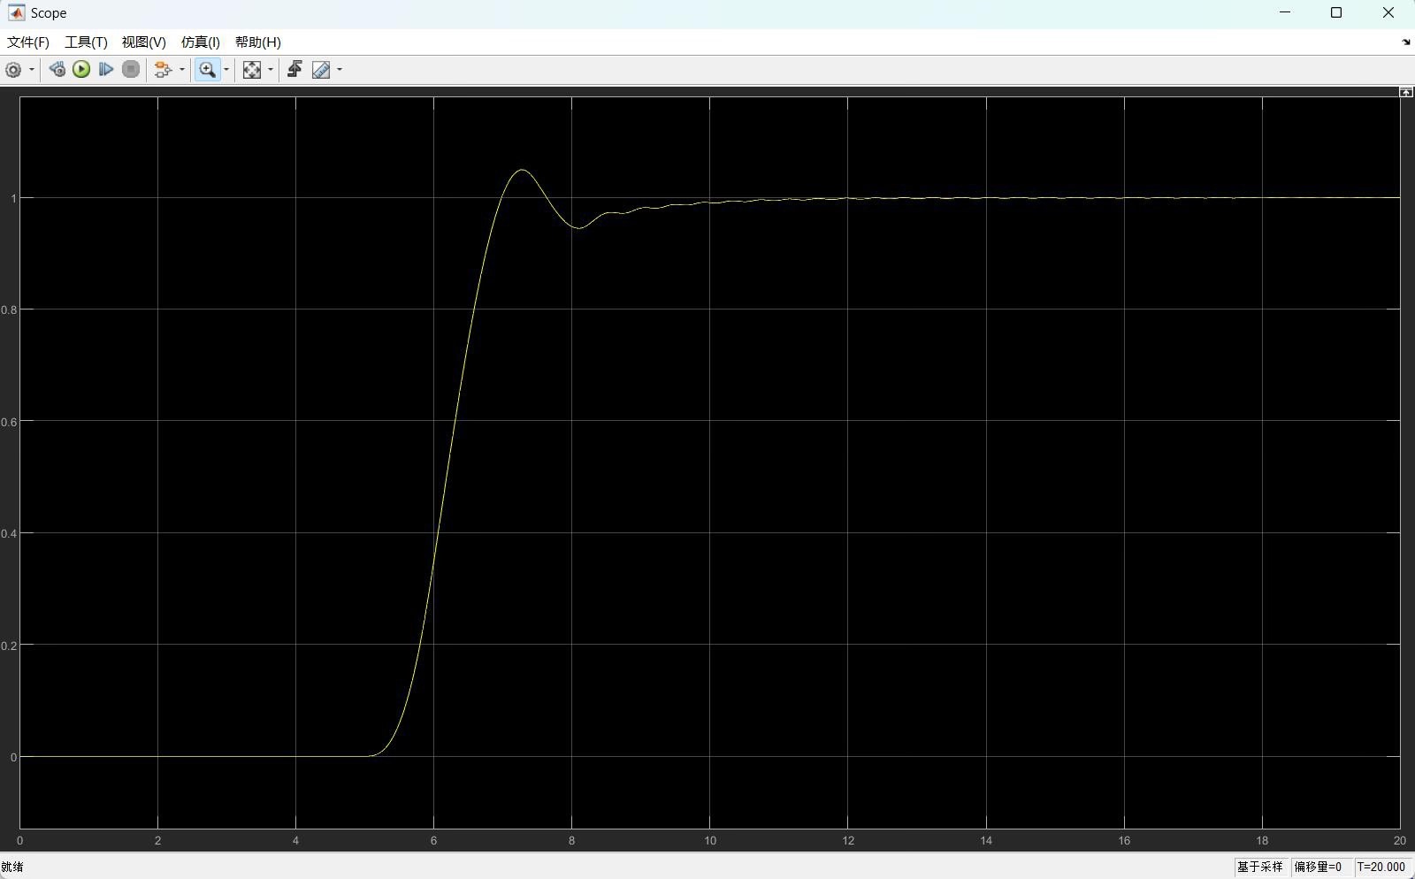
Task: Click the T=20.000 status bar entry
Action: [x=1381, y=868]
